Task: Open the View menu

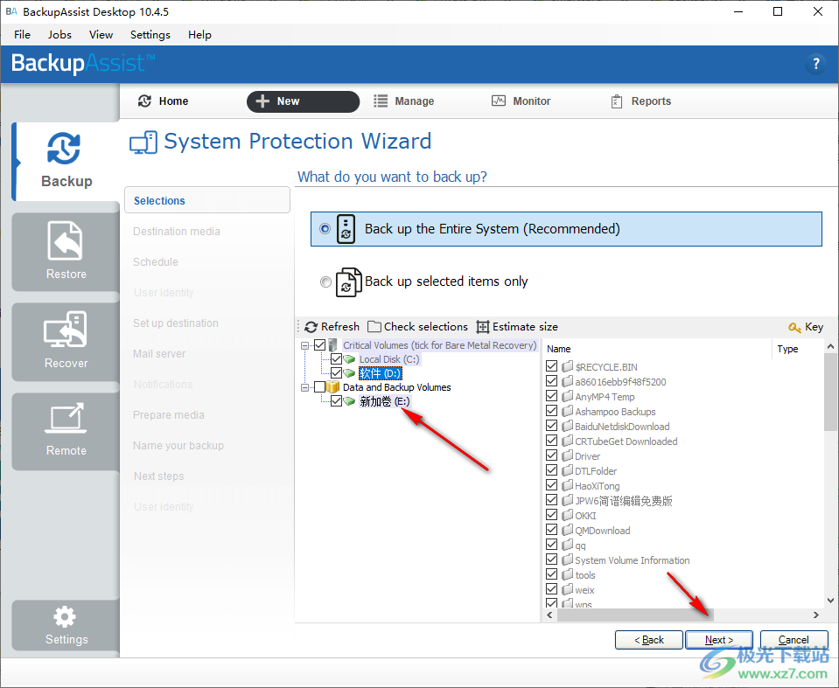Action: (x=101, y=35)
